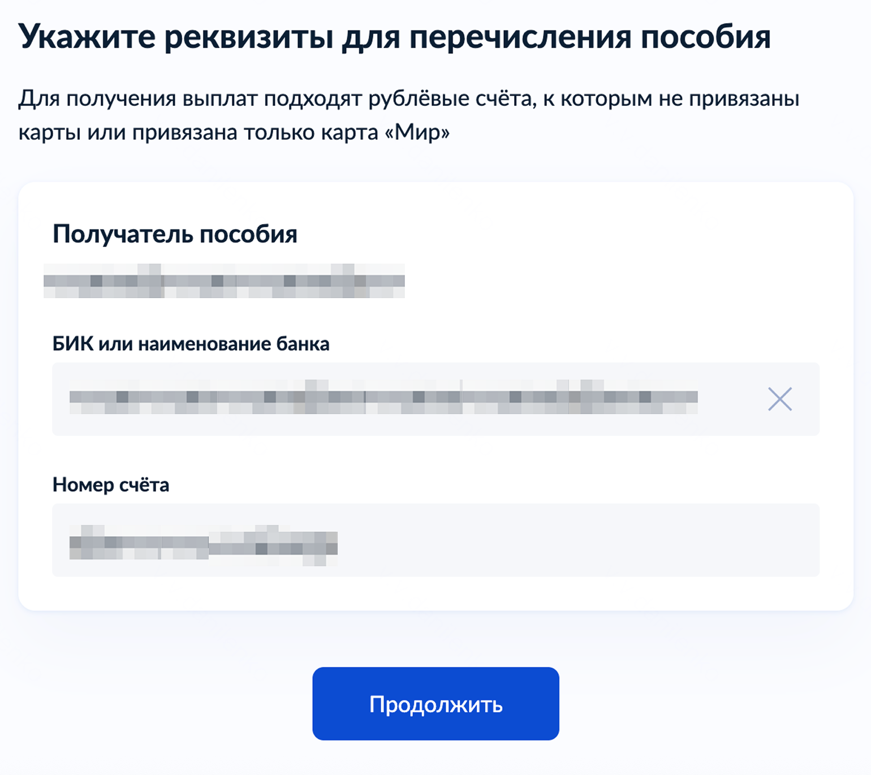Click the blurred account number value

204,544
